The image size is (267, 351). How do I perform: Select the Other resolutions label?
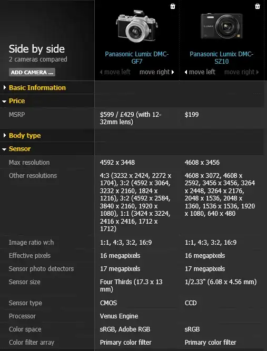coord(33,176)
